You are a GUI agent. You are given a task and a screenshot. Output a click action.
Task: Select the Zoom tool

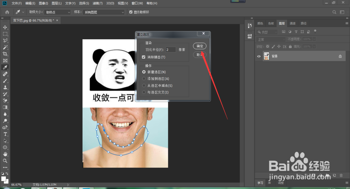tap(5, 161)
